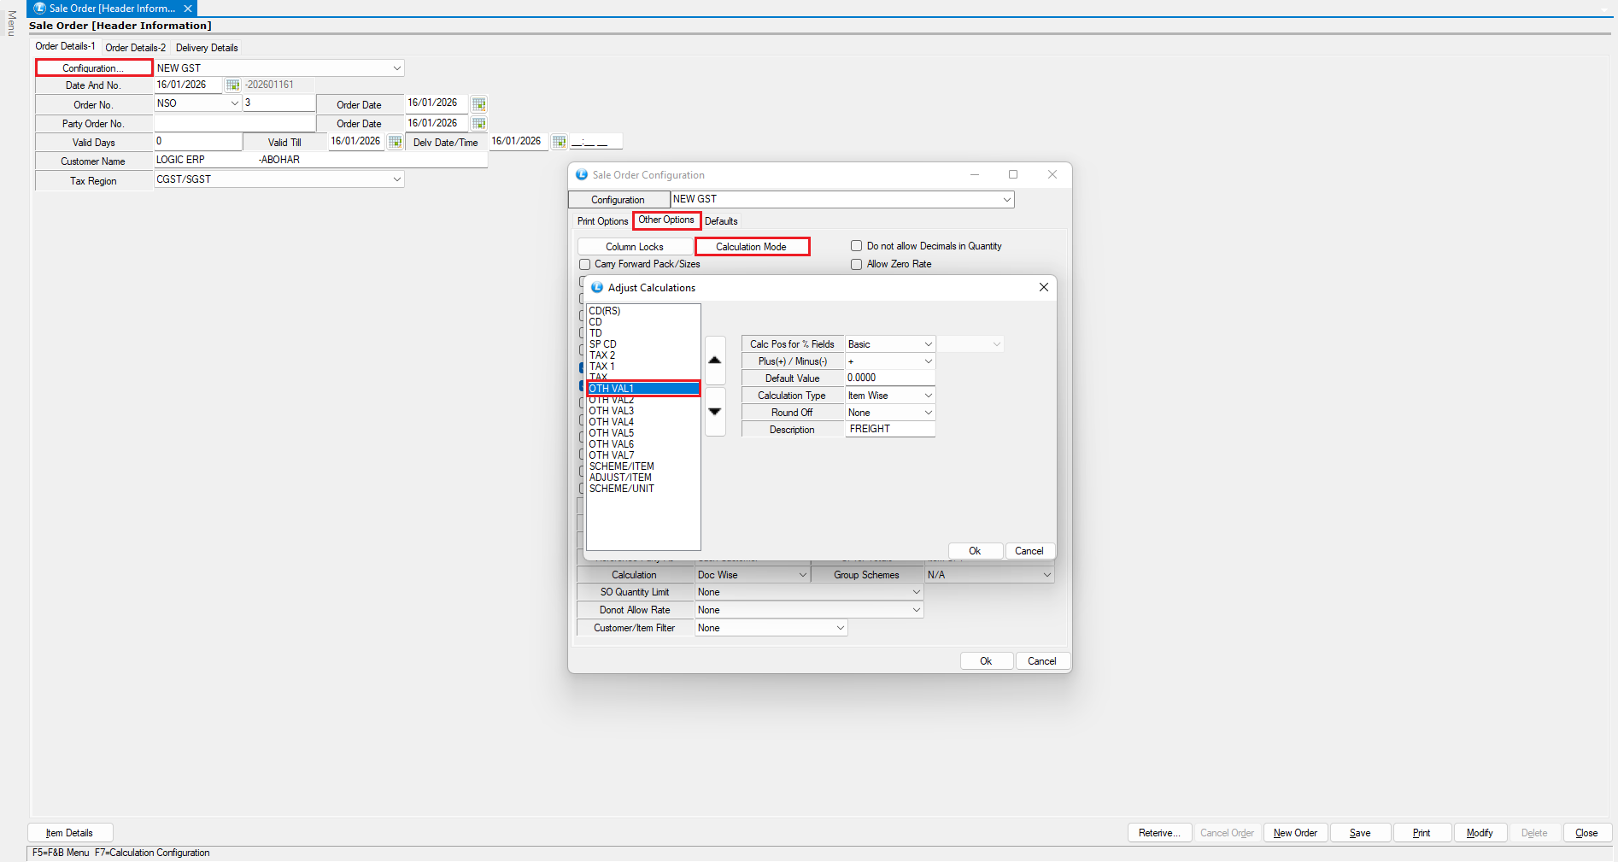Open calendar picker for first Order Date
Image resolution: width=1618 pixels, height=862 pixels.
tap(478, 104)
